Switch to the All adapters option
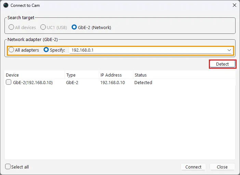This screenshot has height=175, width=240. (24, 50)
